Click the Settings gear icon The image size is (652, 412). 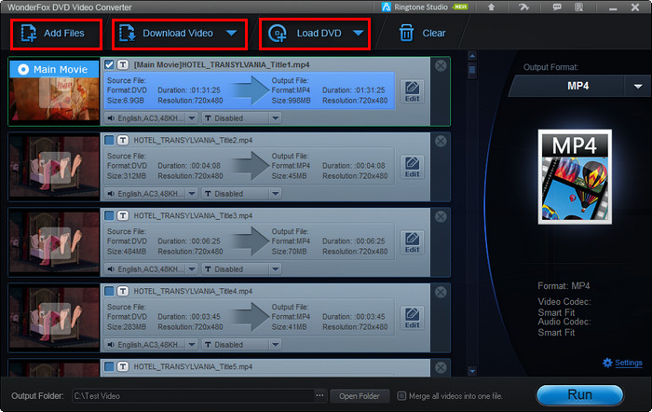click(x=607, y=363)
